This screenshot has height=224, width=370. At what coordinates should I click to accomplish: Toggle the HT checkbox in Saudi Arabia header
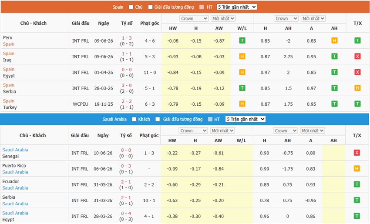click(210, 119)
